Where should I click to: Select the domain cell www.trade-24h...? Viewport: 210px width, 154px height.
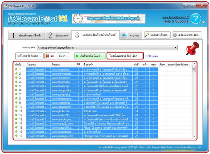pyautogui.click(x=63, y=115)
